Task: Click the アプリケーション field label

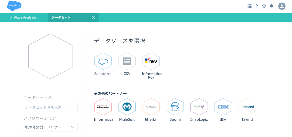Action: pos(39,118)
